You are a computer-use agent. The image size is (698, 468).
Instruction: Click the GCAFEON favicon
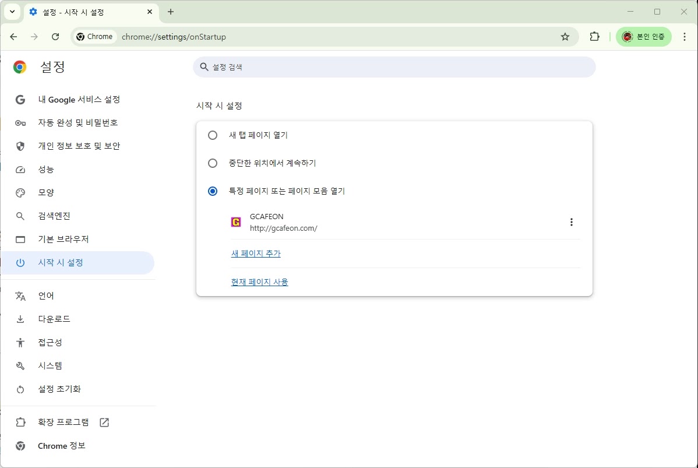click(236, 221)
